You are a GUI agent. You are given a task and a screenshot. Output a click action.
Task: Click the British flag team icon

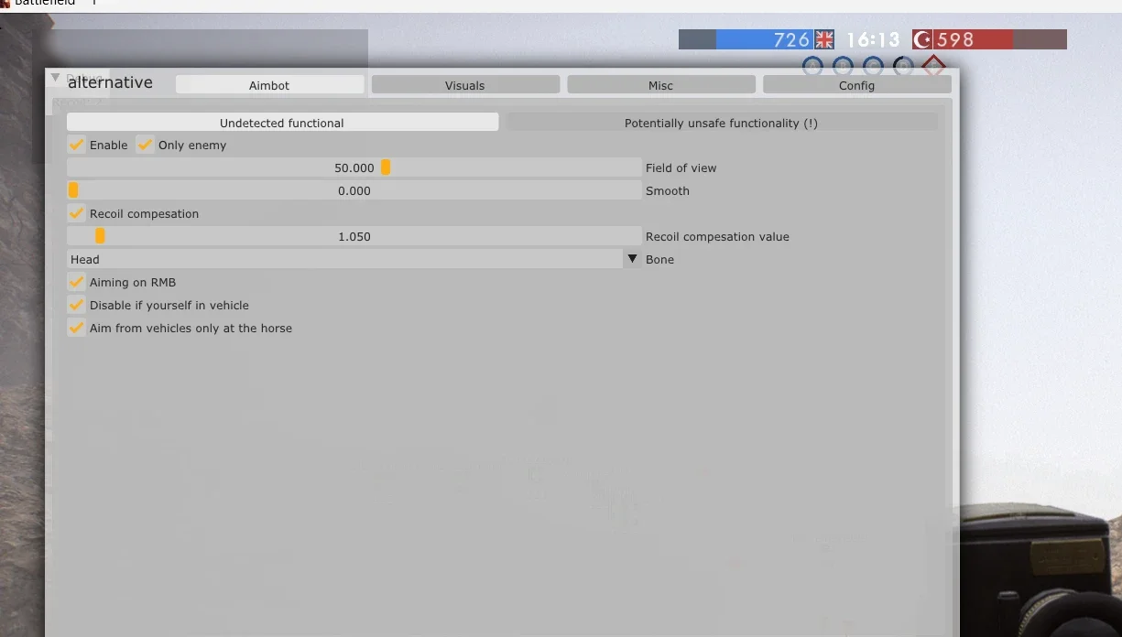coord(824,39)
